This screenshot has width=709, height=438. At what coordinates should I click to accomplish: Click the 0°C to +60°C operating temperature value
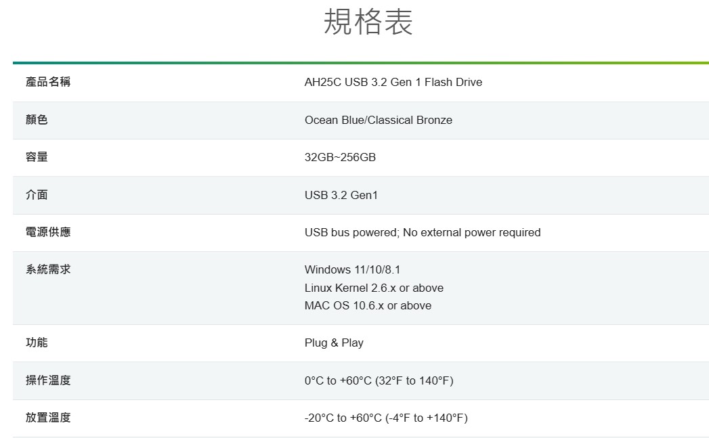pyautogui.click(x=379, y=381)
